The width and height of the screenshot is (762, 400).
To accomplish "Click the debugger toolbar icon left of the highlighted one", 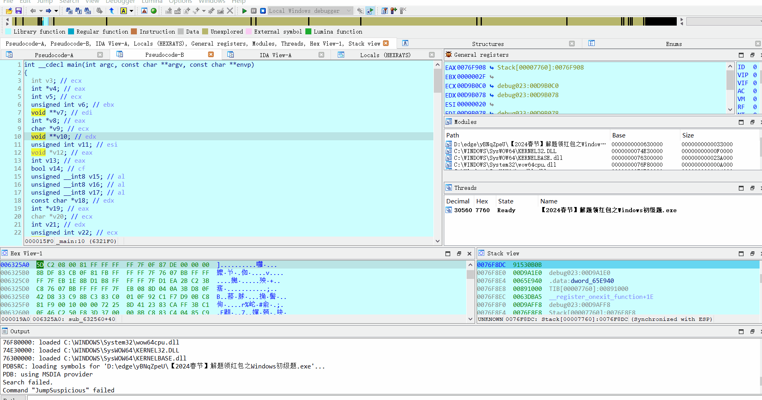I will tap(361, 11).
